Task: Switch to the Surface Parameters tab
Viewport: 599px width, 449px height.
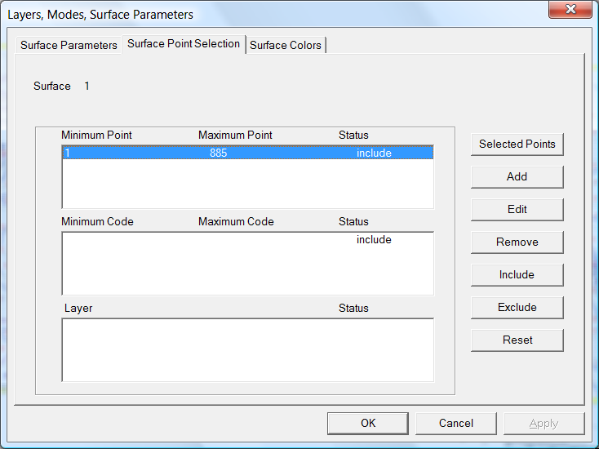Action: (69, 45)
